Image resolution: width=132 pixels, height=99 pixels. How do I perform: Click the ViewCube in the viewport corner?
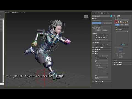86,17
